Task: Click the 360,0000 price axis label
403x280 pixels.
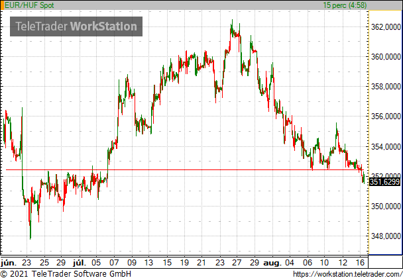Action: click(386, 57)
